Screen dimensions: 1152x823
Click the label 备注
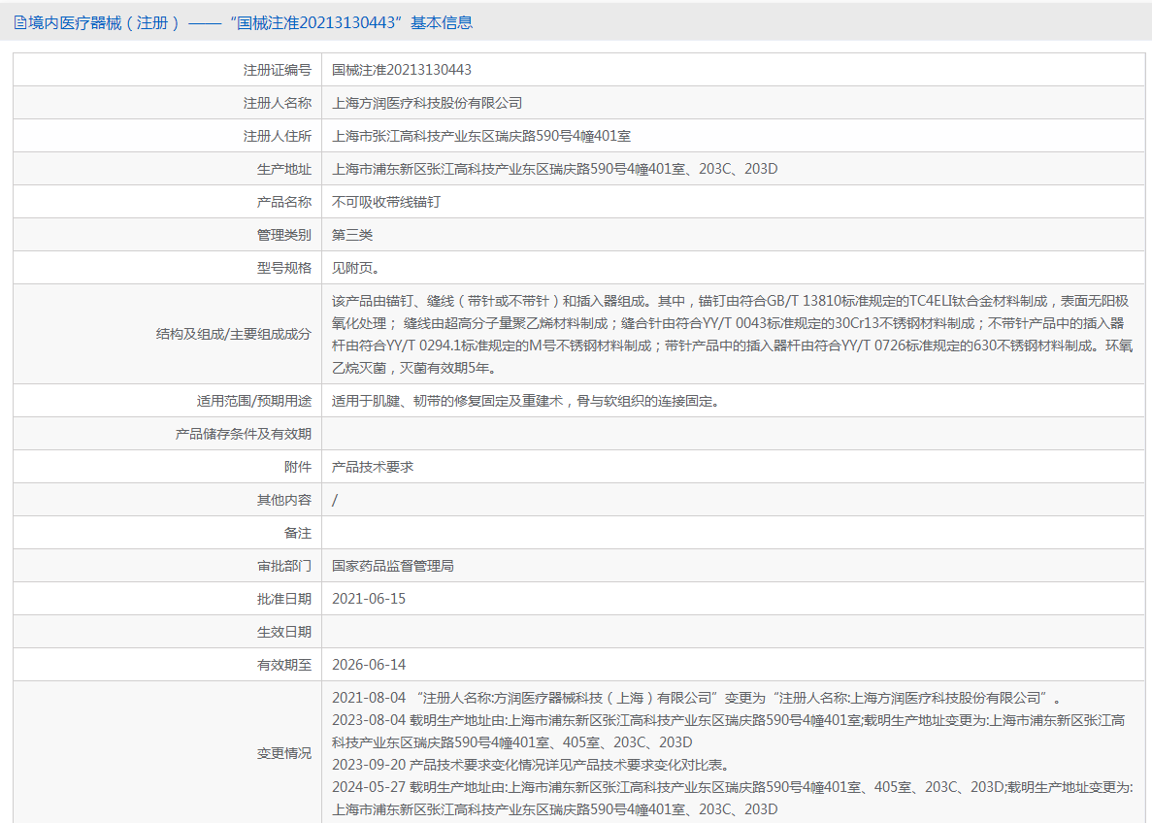pos(298,534)
